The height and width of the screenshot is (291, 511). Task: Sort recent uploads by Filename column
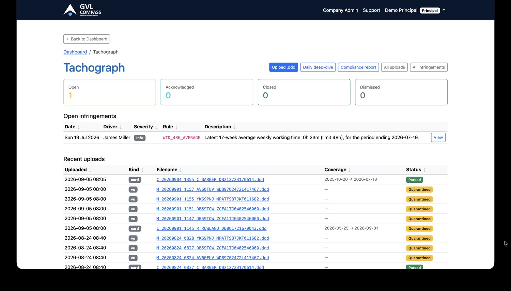[169, 169]
